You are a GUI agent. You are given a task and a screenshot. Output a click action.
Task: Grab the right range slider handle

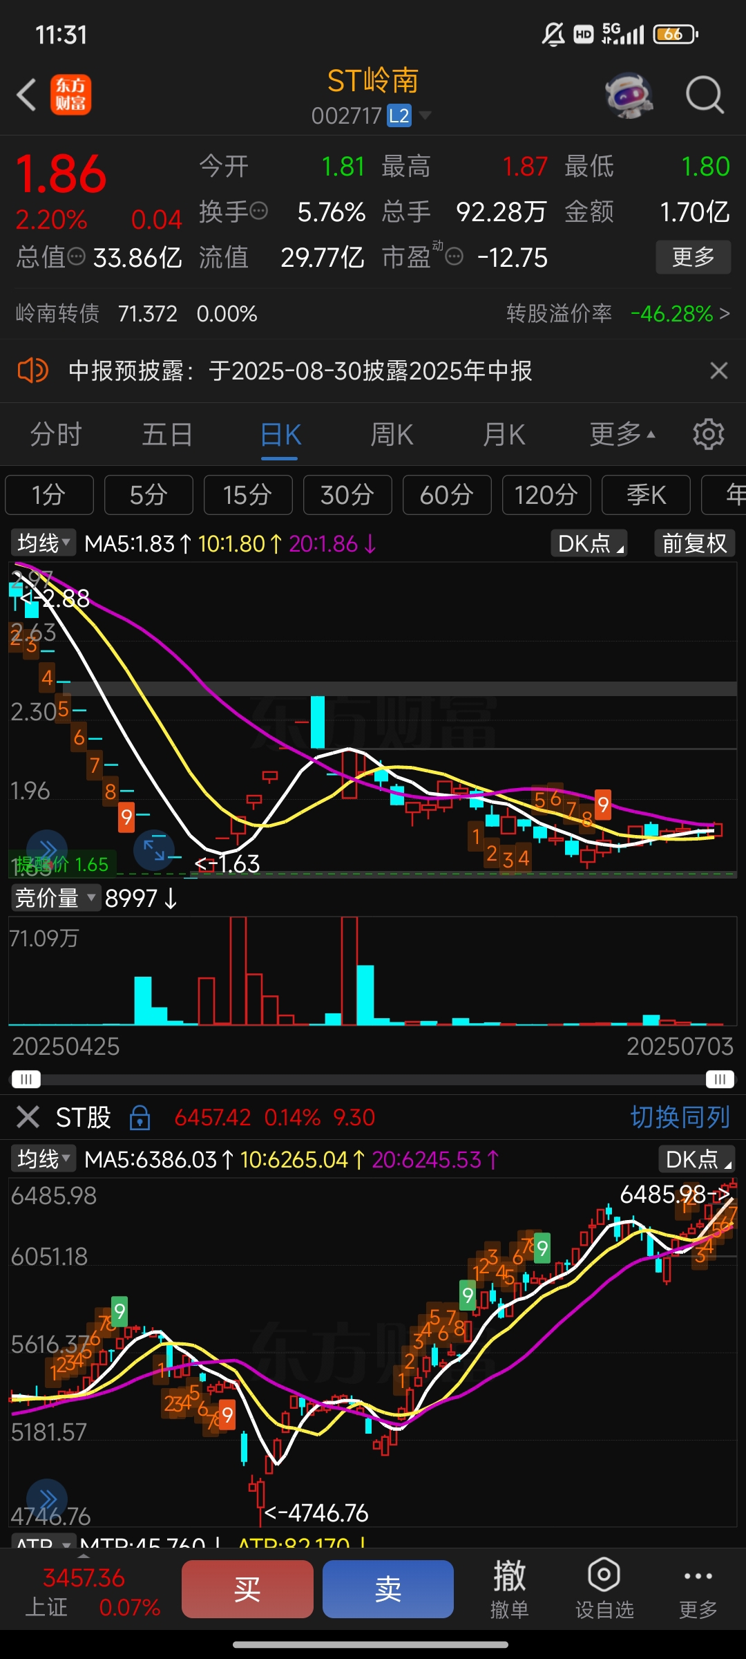click(x=720, y=1079)
